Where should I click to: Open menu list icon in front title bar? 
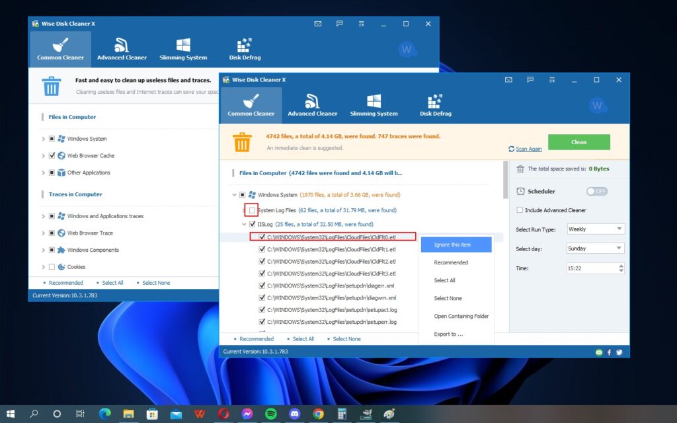click(552, 80)
